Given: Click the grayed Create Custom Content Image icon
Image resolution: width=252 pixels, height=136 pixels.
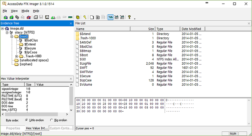Looking at the screenshot, I should tap(59, 17).
